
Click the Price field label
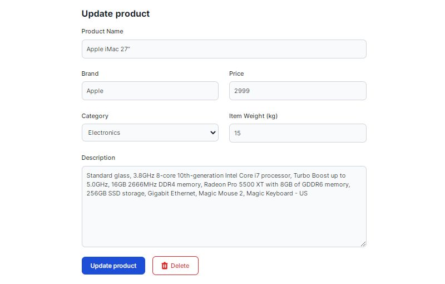pos(236,74)
